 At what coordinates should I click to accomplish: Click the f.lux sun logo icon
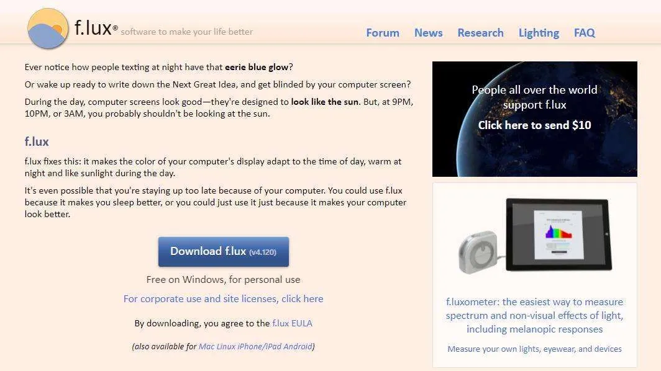point(48,29)
